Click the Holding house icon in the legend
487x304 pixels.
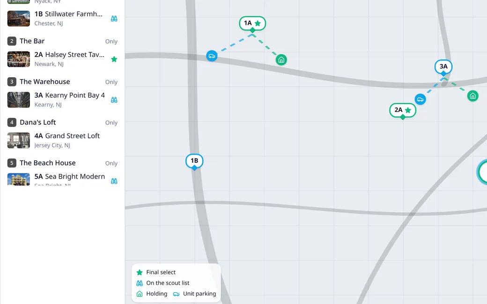(x=140, y=294)
